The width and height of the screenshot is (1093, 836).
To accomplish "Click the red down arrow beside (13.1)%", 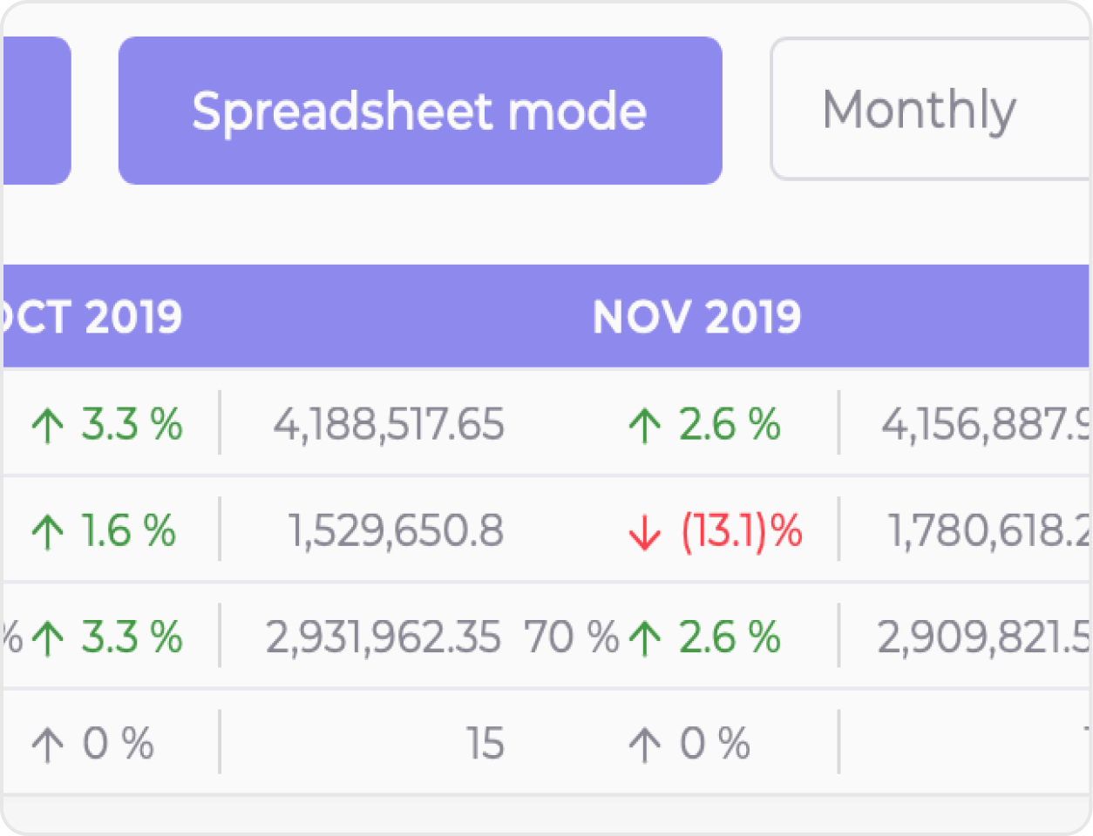I will click(644, 533).
